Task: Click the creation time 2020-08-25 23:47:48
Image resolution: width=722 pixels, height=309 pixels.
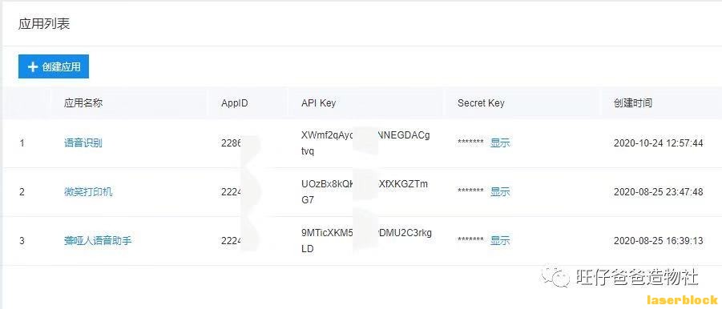Action: [659, 192]
